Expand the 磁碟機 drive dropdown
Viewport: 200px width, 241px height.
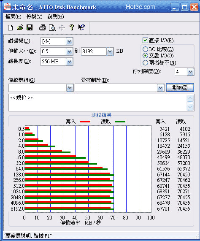click(70, 41)
